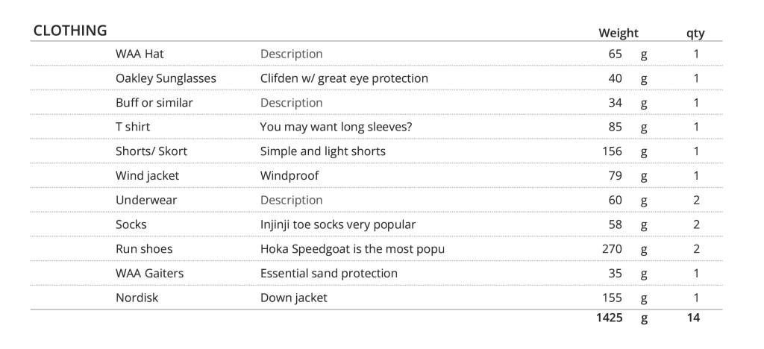Click the Hoka Speedgoat description text
Image resolution: width=764 pixels, height=349 pixels.
pos(352,248)
